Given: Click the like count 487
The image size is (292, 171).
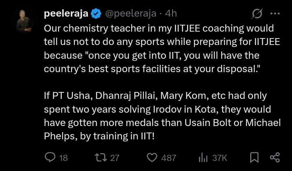Looking at the screenshot, I should [x=169, y=158].
